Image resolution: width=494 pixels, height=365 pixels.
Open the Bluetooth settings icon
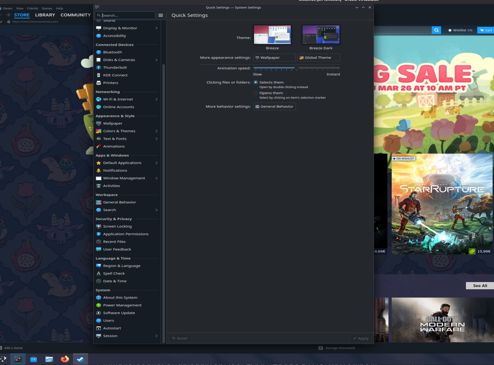[98, 52]
